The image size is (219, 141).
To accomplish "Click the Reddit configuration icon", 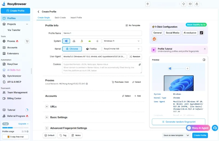I will tap(154, 39).
